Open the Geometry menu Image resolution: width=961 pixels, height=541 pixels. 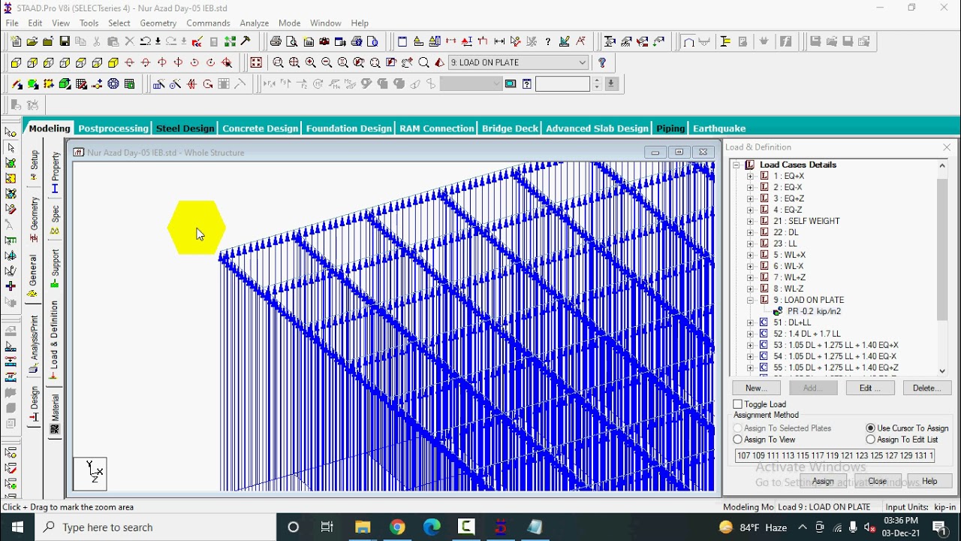158,23
